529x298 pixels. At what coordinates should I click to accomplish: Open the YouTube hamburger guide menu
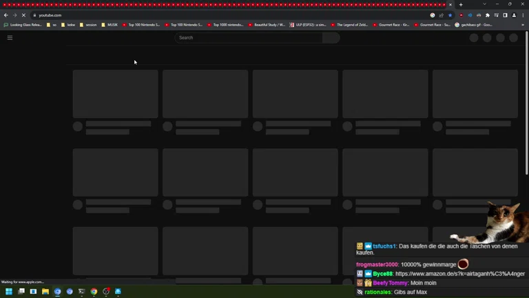click(x=10, y=38)
